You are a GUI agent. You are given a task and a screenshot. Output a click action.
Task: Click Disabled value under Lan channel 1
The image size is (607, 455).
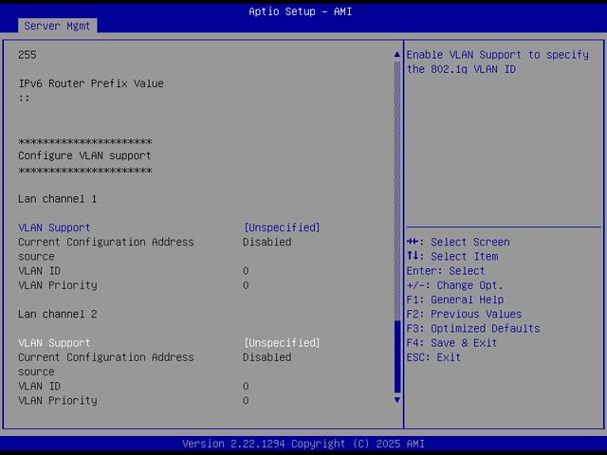pos(267,242)
